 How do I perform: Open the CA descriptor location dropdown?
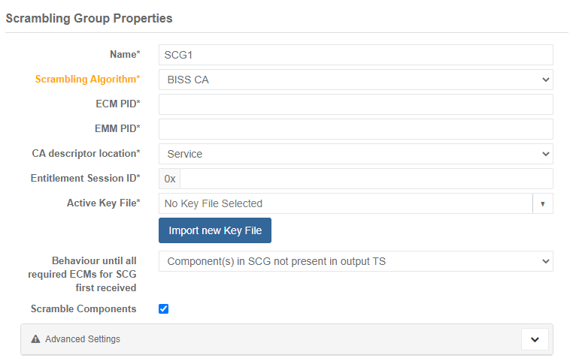(356, 154)
